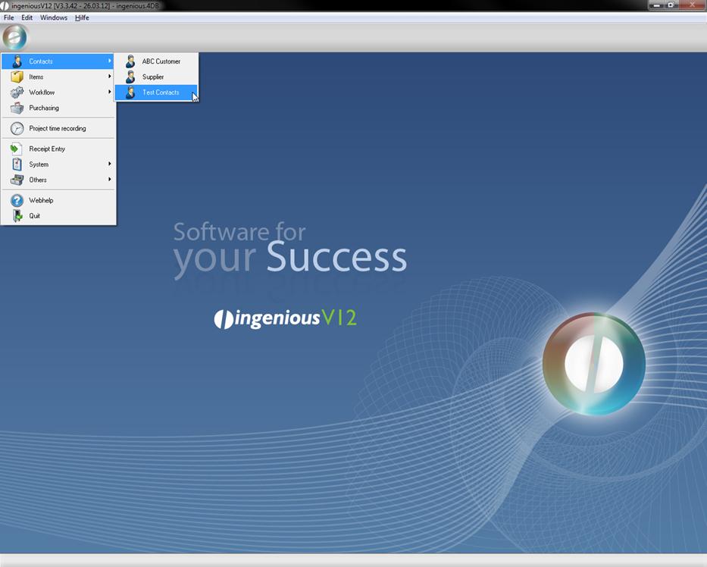Click the ingenious orb launcher icon

[x=14, y=37]
